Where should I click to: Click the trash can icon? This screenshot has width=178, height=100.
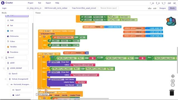click(x=172, y=92)
